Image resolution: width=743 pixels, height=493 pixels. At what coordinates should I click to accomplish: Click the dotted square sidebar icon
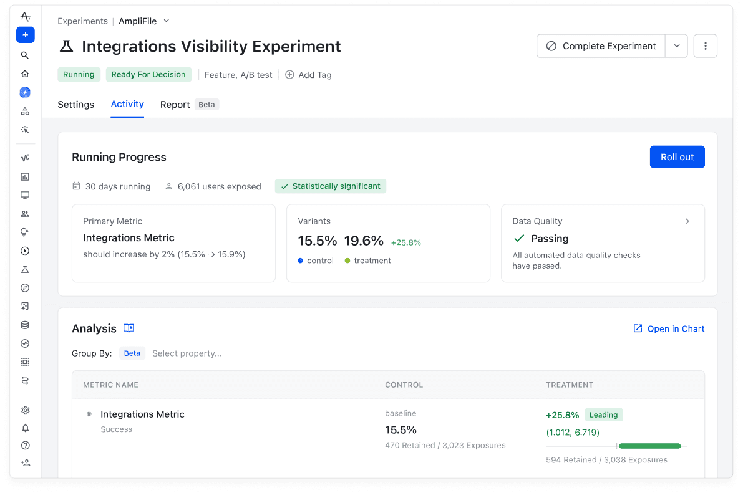tap(25, 362)
